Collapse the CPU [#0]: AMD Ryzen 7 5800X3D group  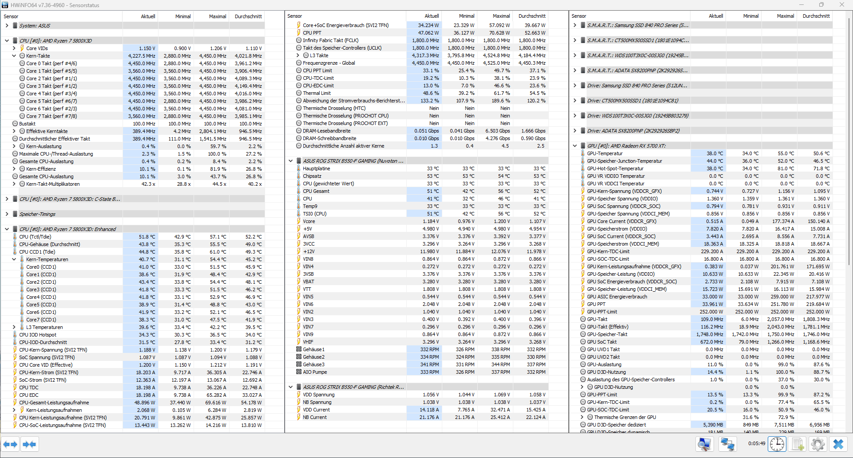[7, 41]
